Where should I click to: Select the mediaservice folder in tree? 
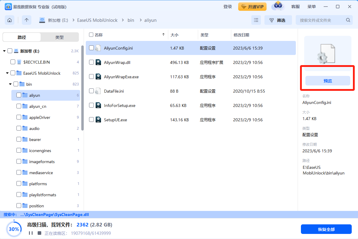46,173
